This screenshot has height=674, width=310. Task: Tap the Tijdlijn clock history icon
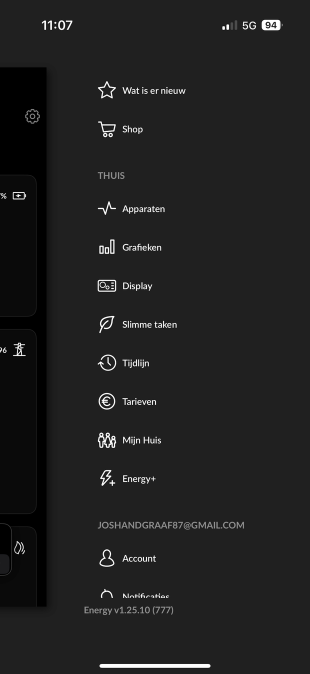(x=106, y=363)
